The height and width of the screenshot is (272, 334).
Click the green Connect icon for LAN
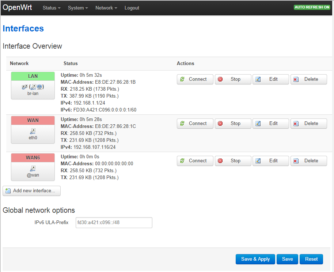coord(182,79)
